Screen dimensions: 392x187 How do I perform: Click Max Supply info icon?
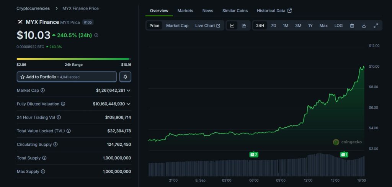coord(43,172)
